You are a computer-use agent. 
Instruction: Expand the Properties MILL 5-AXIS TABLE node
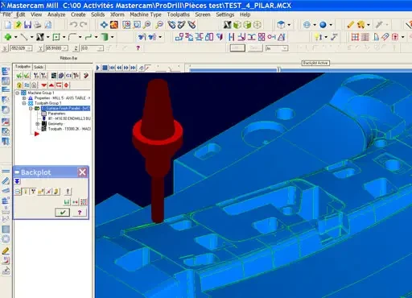pyautogui.click(x=24, y=98)
